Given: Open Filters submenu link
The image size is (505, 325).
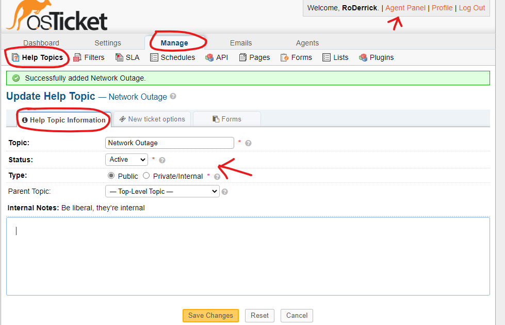Looking at the screenshot, I should [94, 57].
